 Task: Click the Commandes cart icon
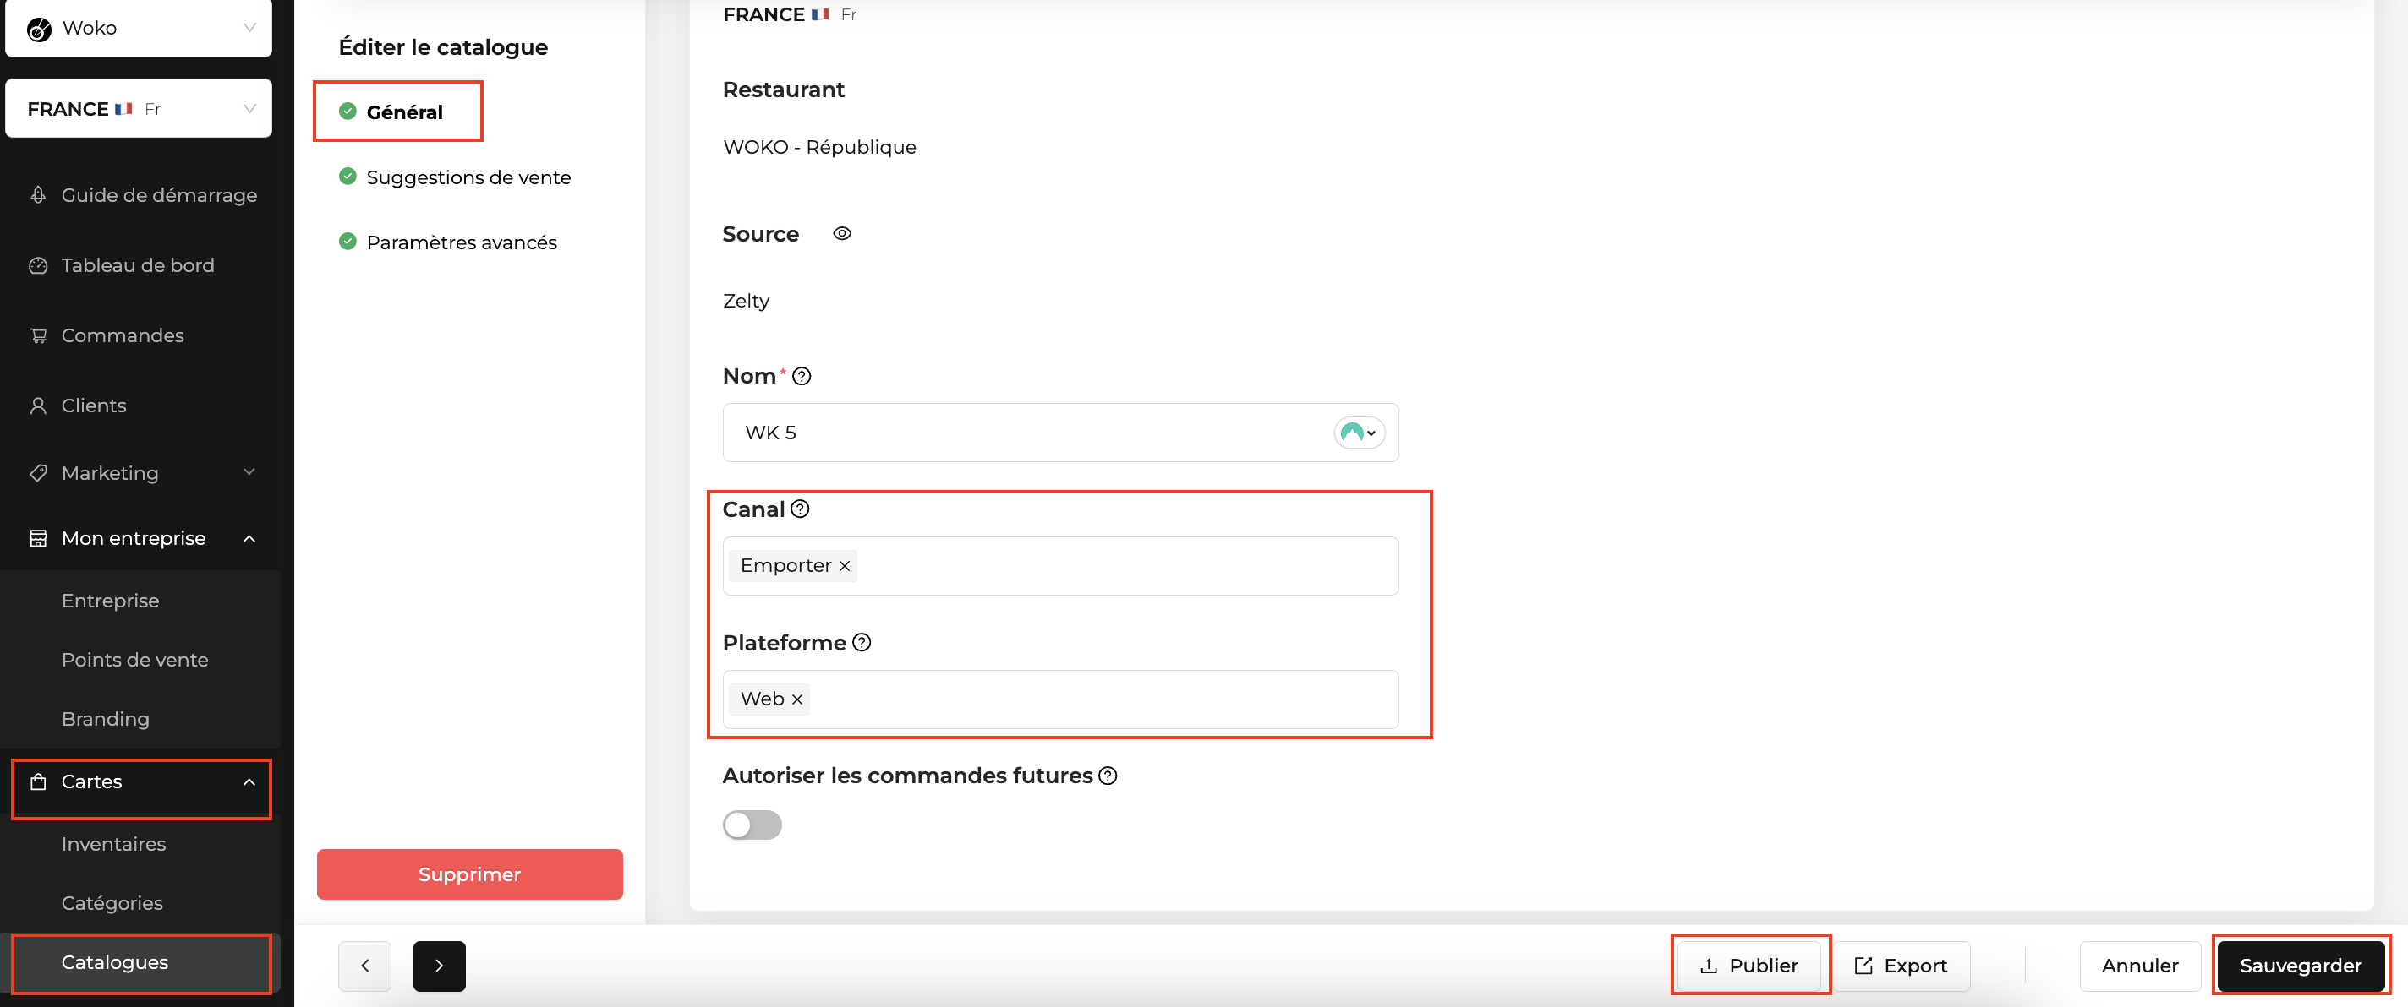(38, 335)
